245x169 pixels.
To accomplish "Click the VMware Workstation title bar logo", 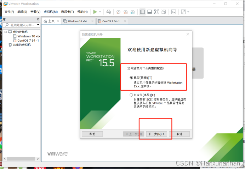I will 5,4.
